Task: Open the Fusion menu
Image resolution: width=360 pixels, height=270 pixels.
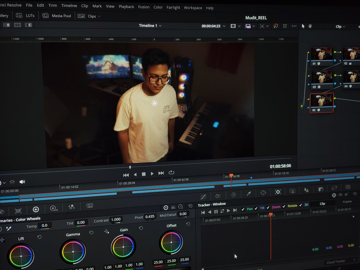Action: pyautogui.click(x=144, y=7)
